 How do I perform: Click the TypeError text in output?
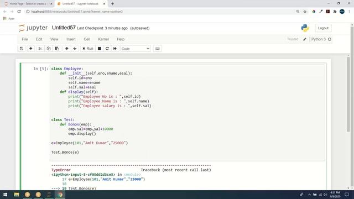pos(61,170)
